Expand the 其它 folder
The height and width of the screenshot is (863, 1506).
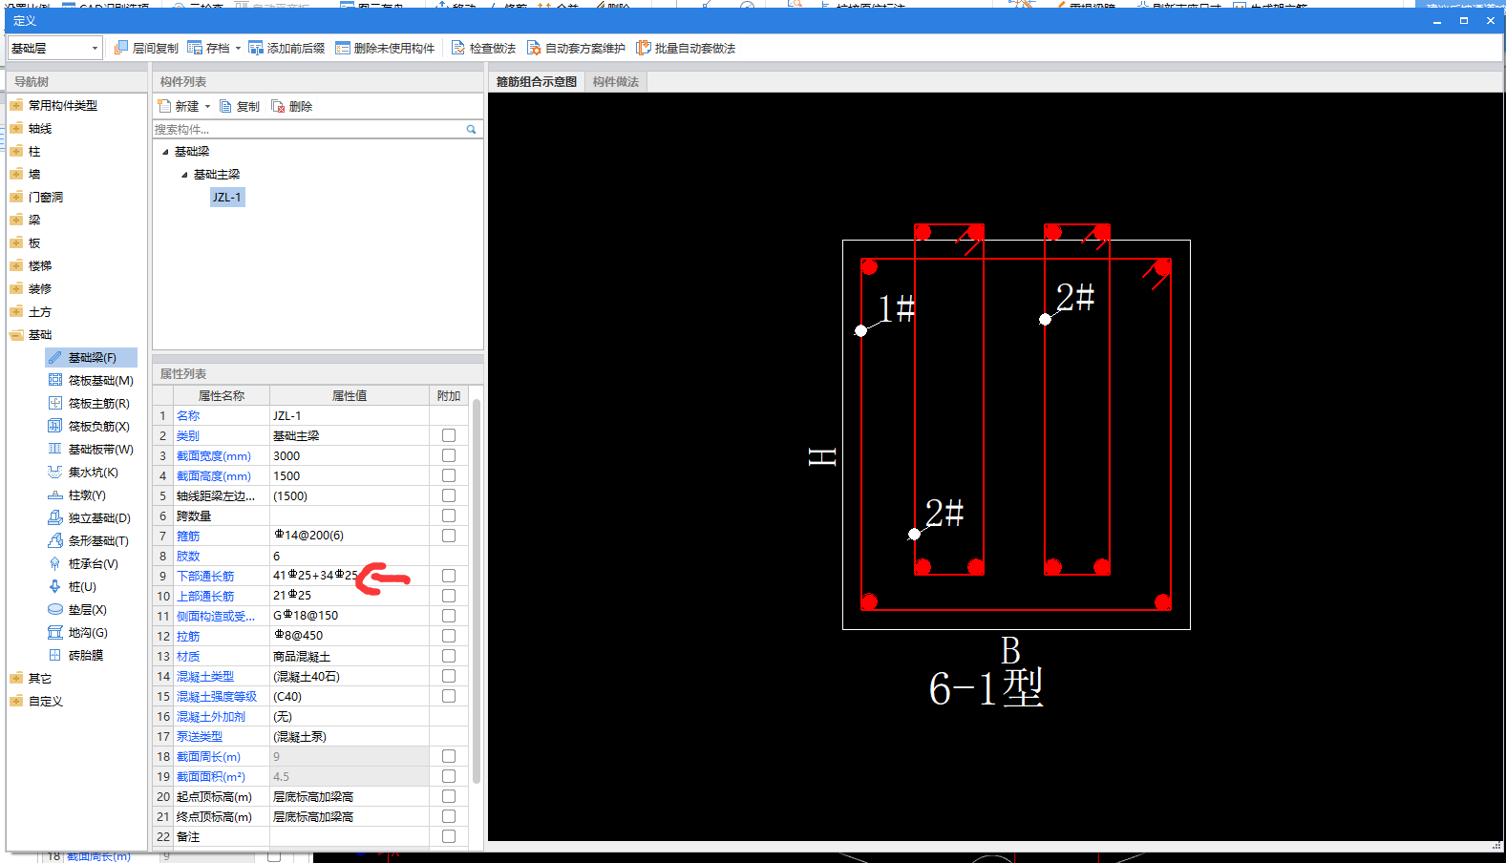click(x=16, y=679)
